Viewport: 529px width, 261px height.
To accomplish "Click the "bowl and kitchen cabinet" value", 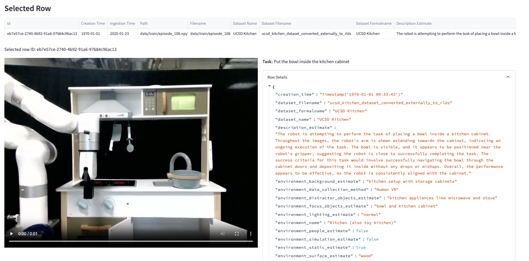I will [x=406, y=206].
